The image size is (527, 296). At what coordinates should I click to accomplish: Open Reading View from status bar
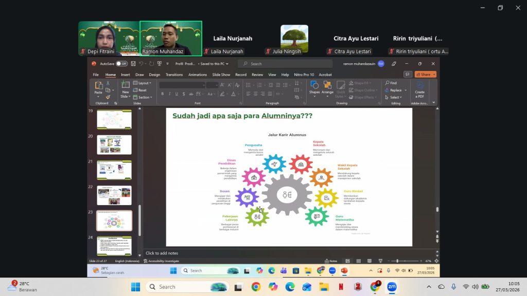tap(370, 261)
